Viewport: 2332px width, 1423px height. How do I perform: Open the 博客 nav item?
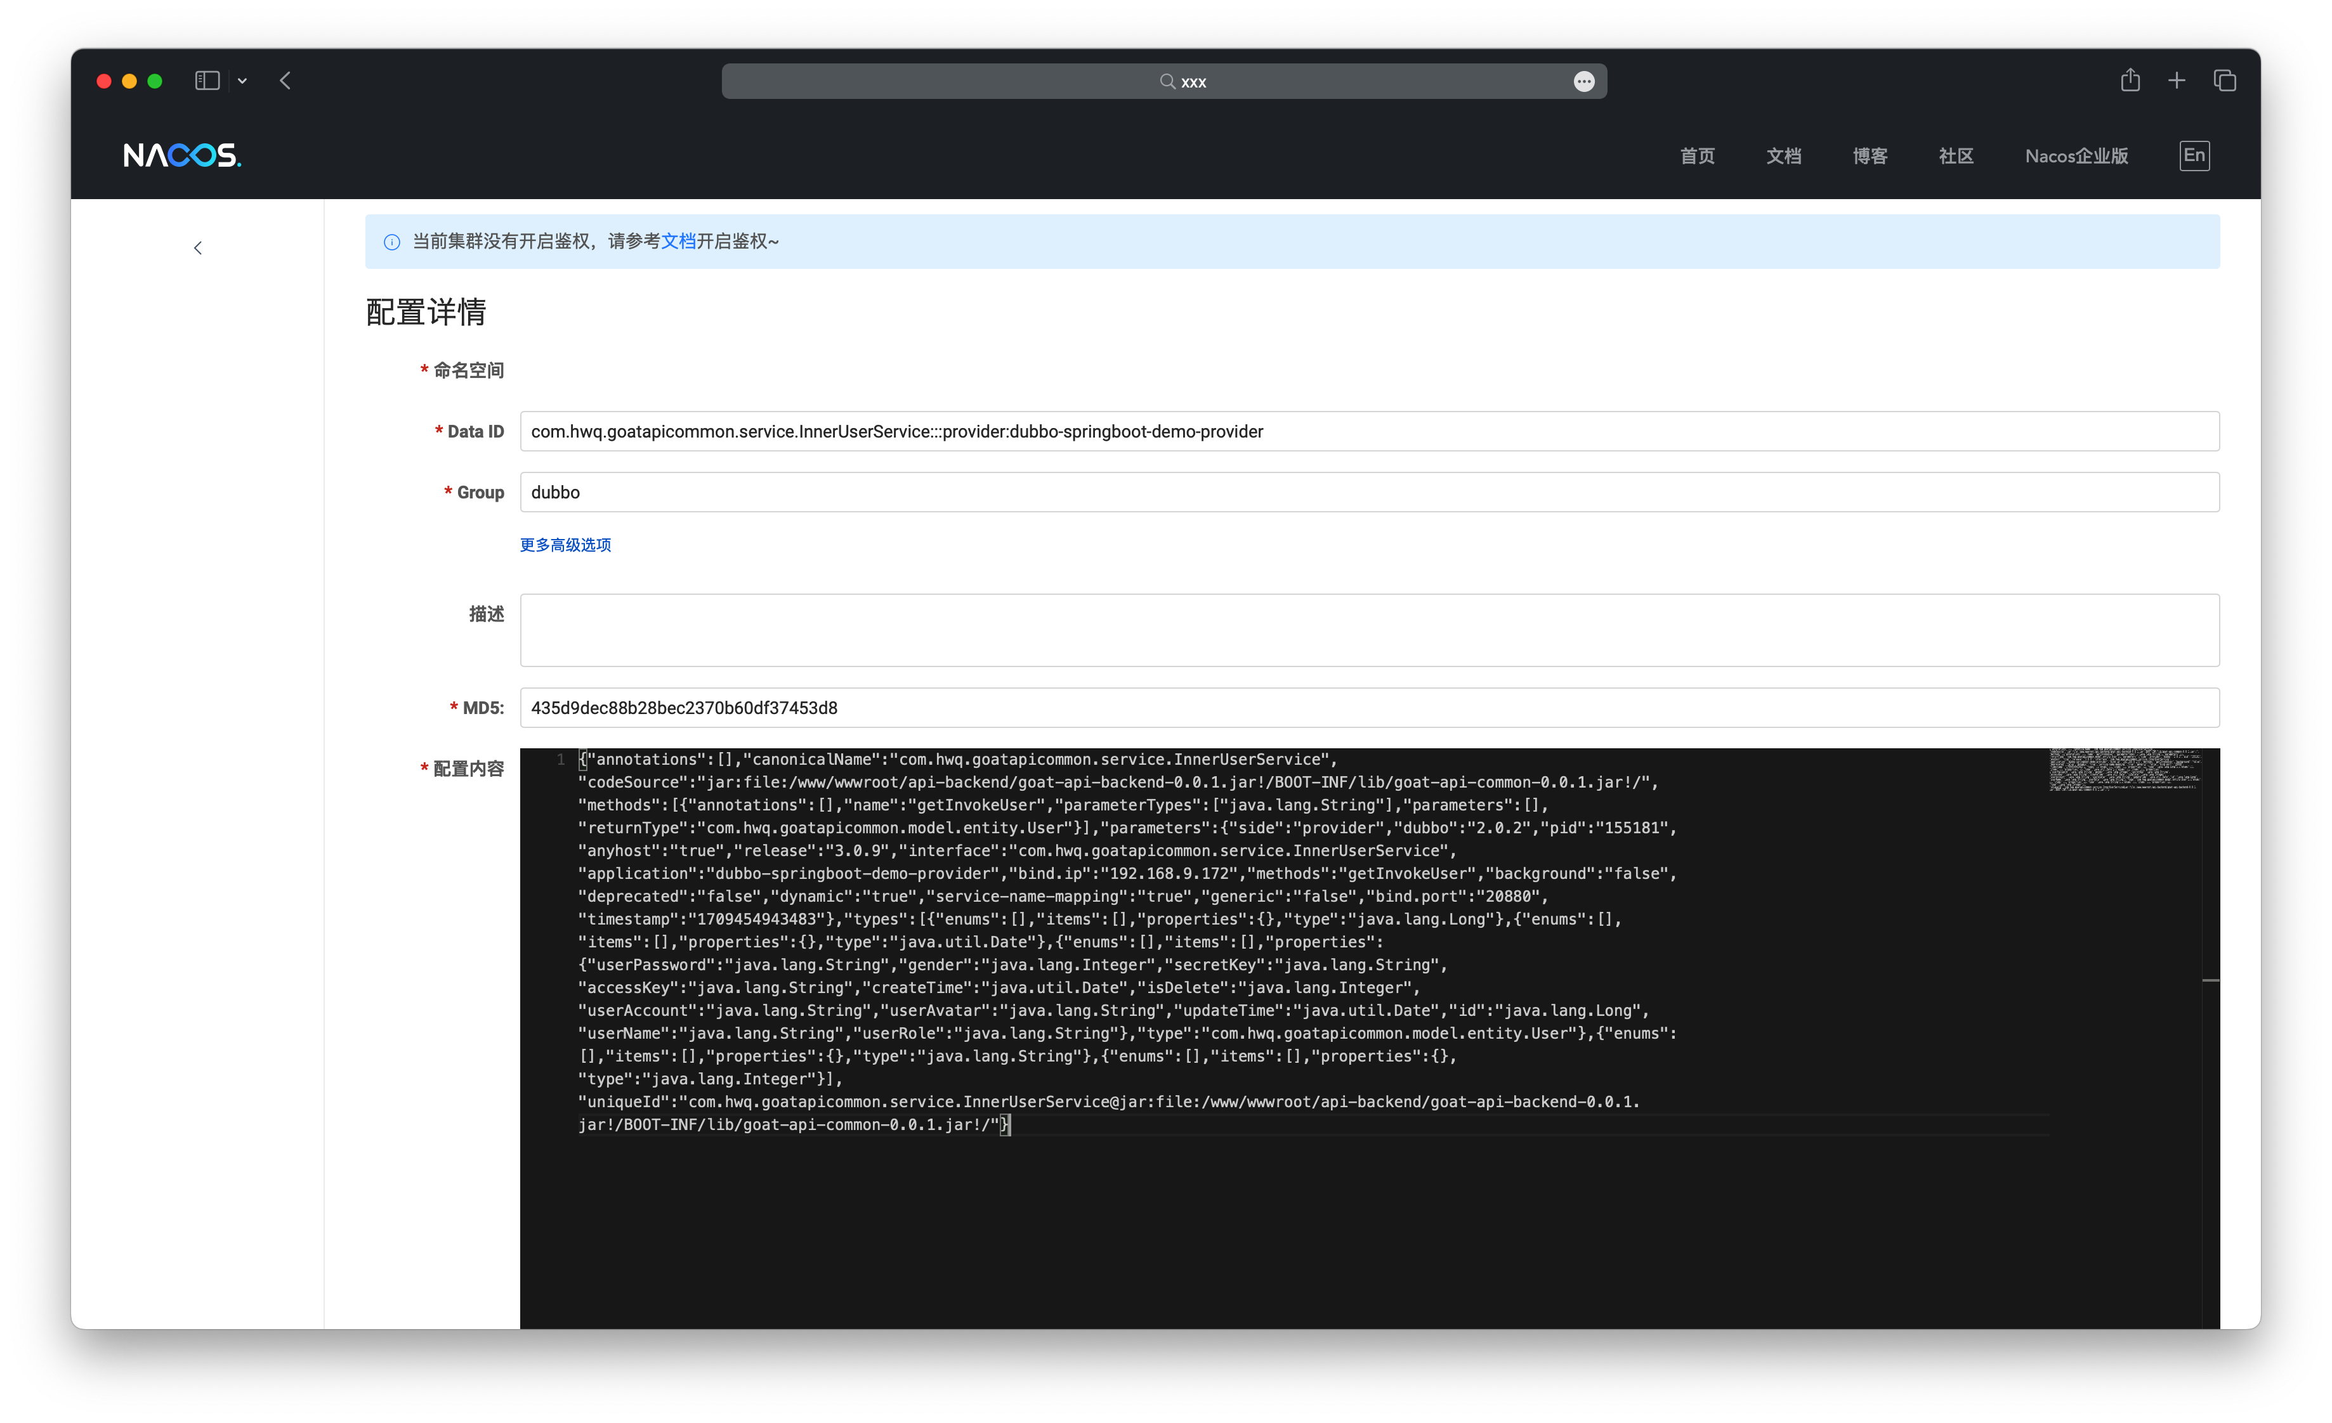point(1869,156)
